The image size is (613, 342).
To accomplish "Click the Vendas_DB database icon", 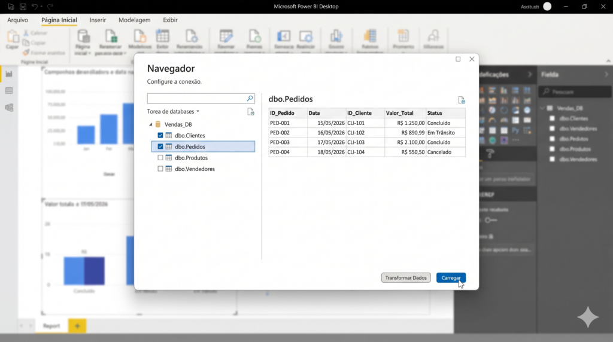I will (x=158, y=124).
